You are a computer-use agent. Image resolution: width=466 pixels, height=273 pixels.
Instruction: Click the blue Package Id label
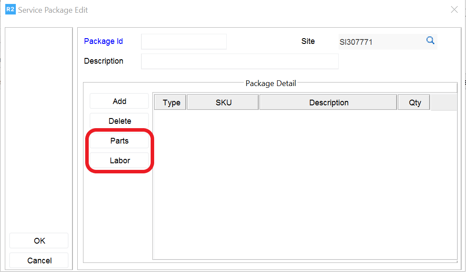pos(103,41)
